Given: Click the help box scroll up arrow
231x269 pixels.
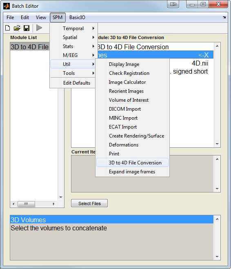Looking at the screenshot, I should tap(217, 219).
